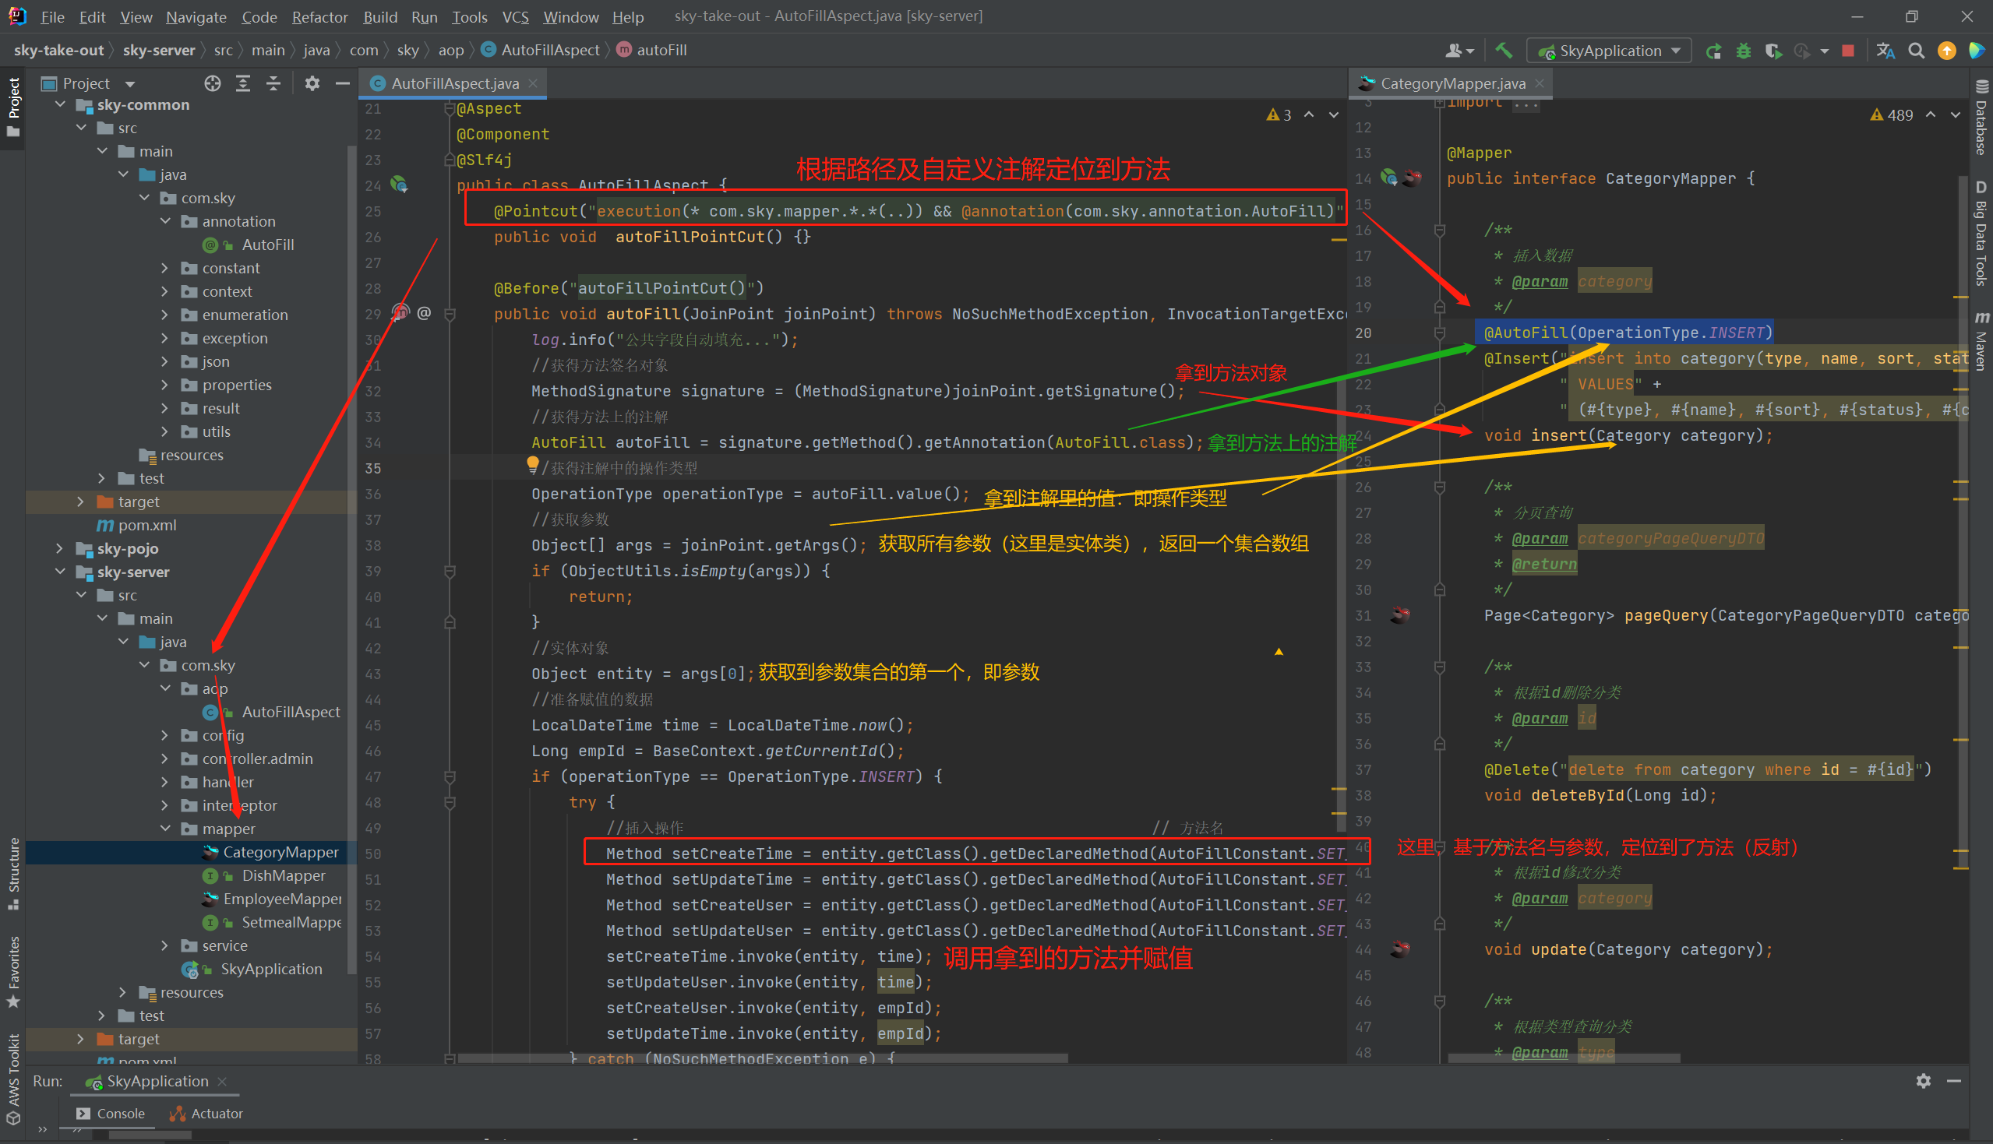Stop the running application (red square)

[x=1847, y=50]
